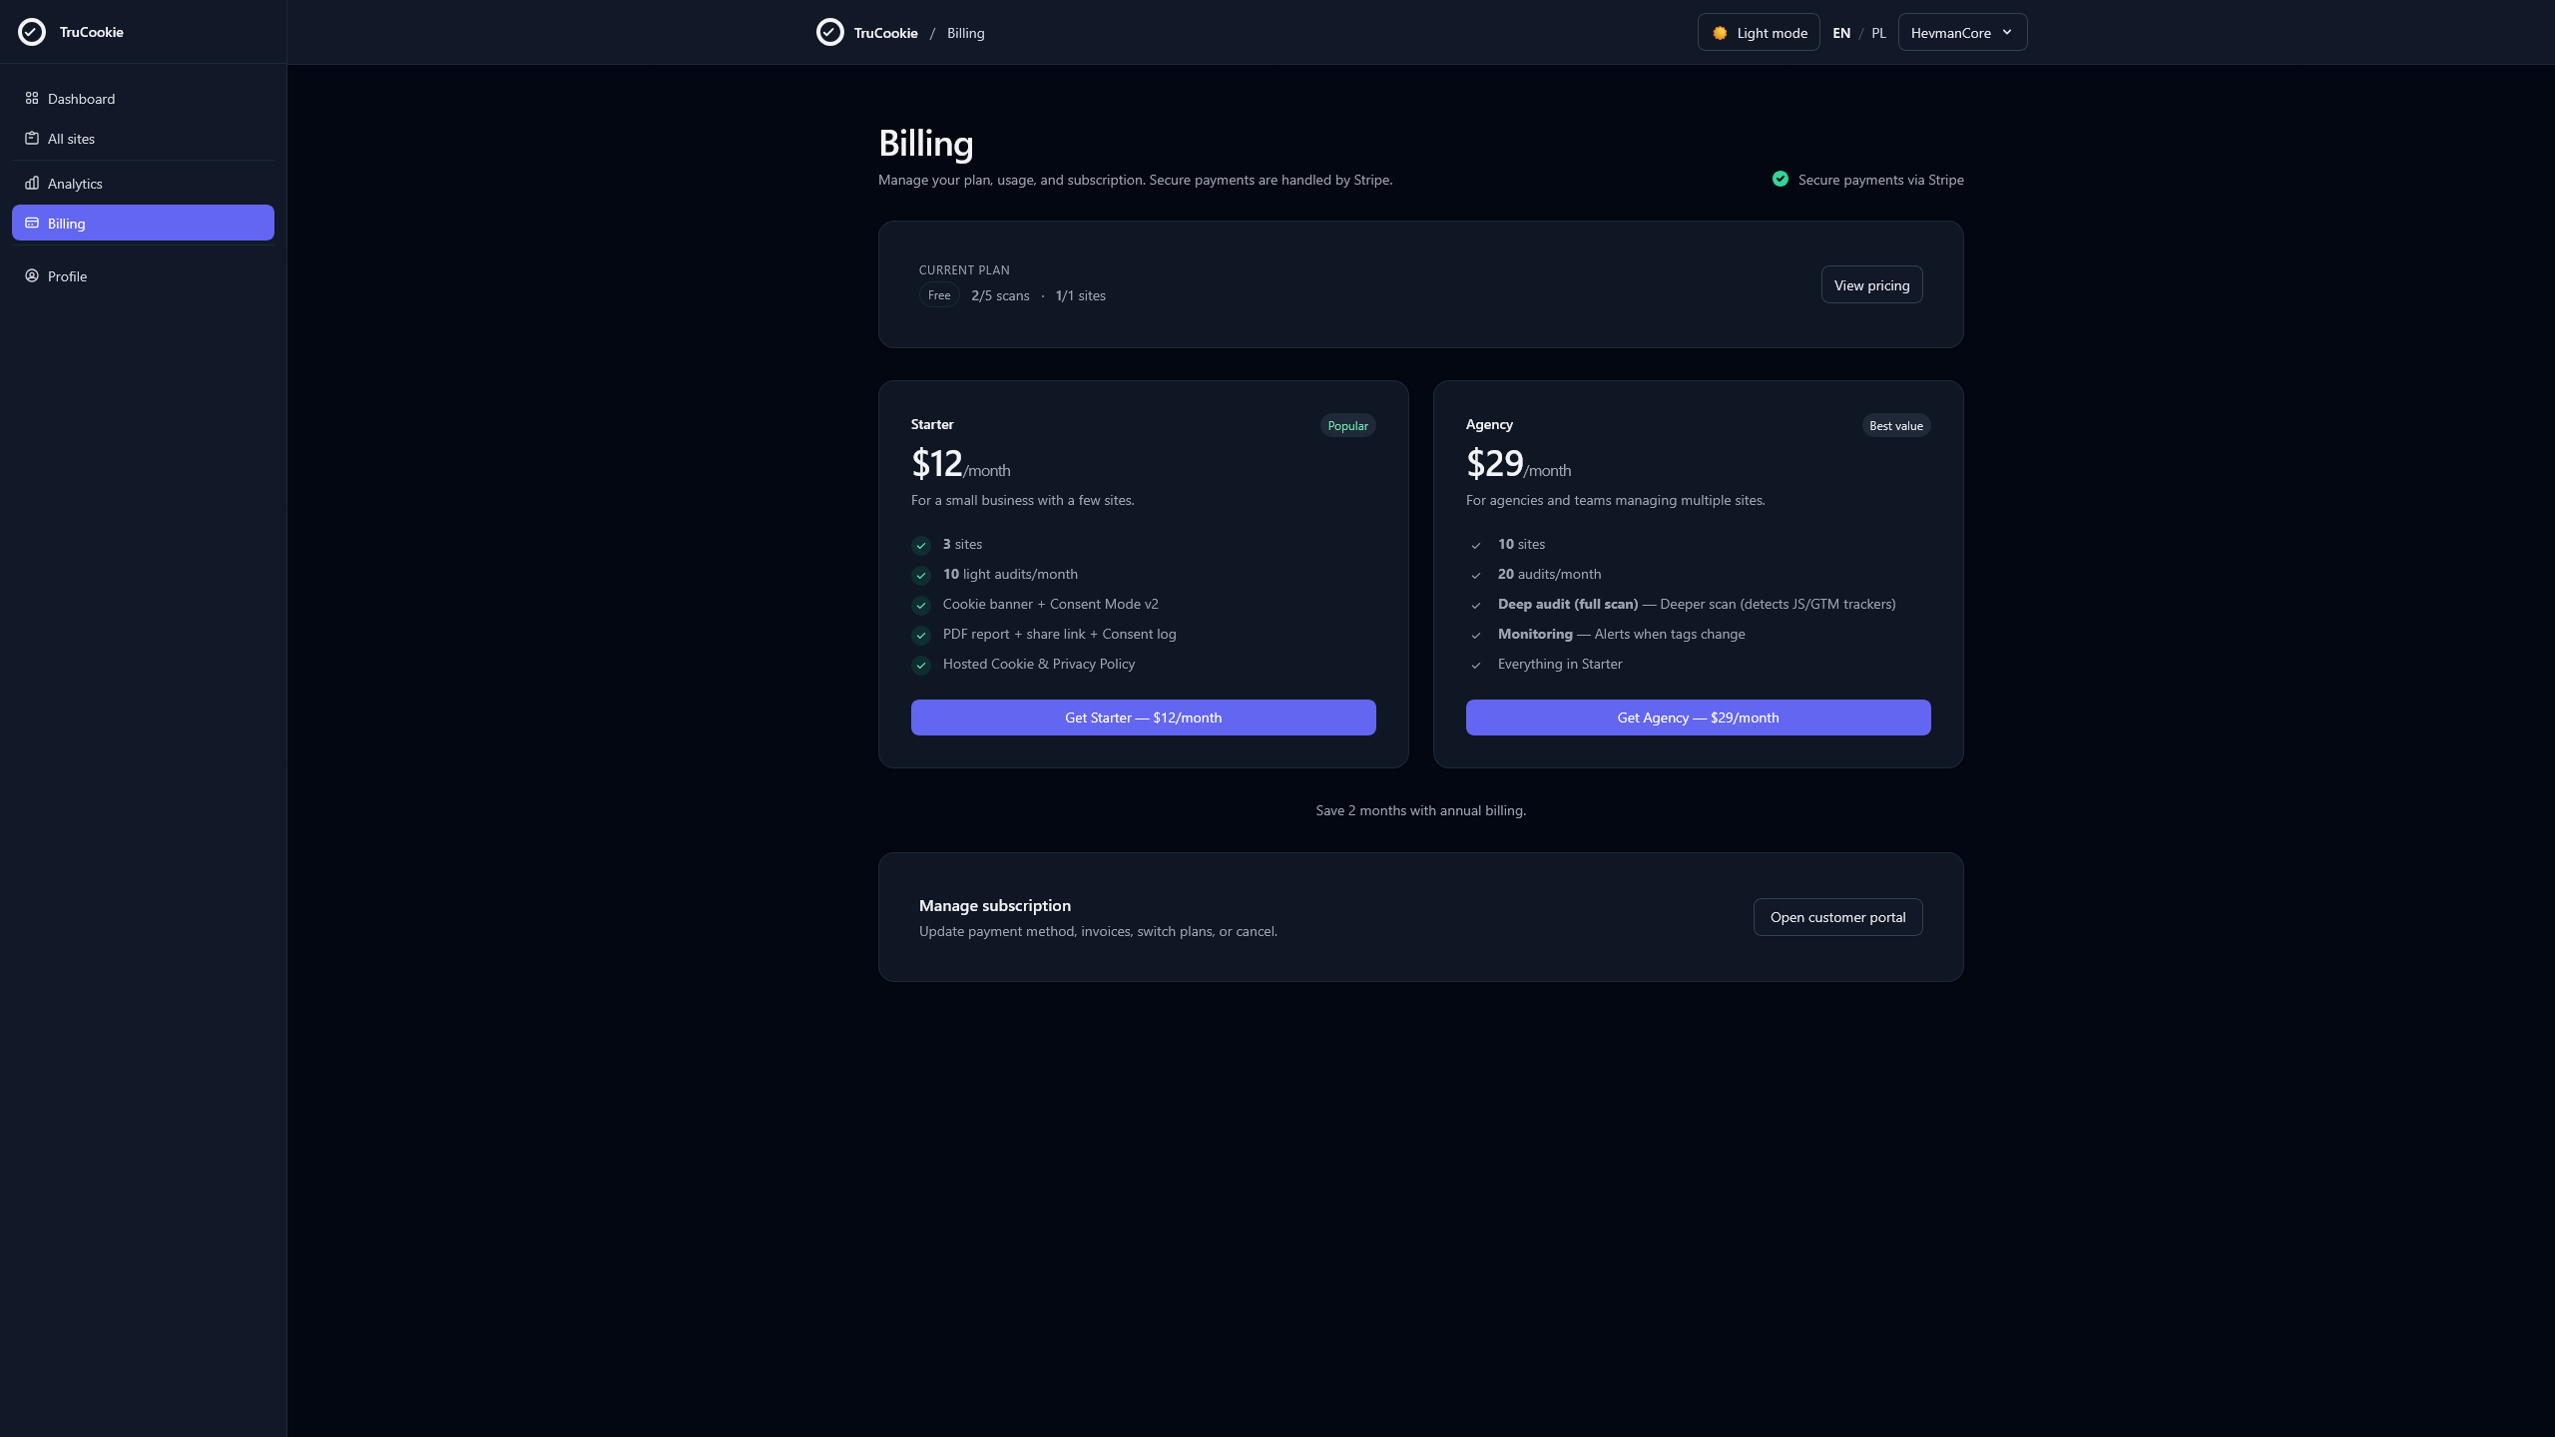Click the Free plan badge
Screen dimensions: 2555x1437
tap(938, 295)
